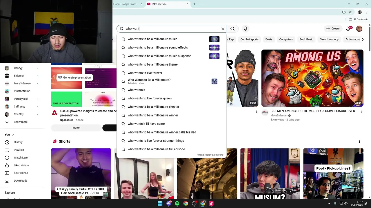Bookmark this page with star icon
Image resolution: width=371 pixels, height=208 pixels.
click(x=350, y=12)
